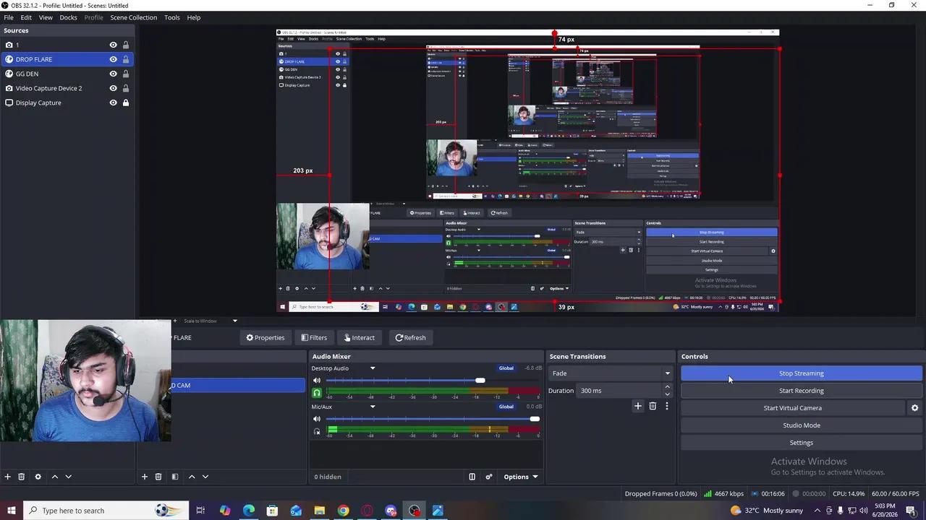The width and height of the screenshot is (926, 520).
Task: Toggle lock on source "1"
Action: click(125, 45)
